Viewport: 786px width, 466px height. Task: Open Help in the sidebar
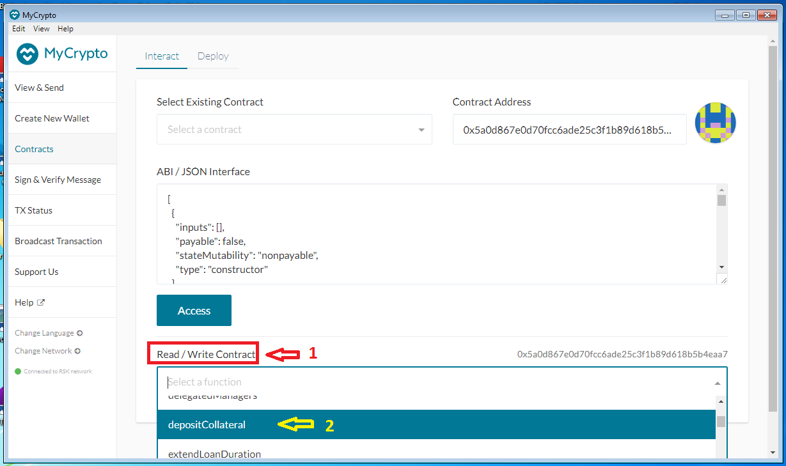(63, 302)
